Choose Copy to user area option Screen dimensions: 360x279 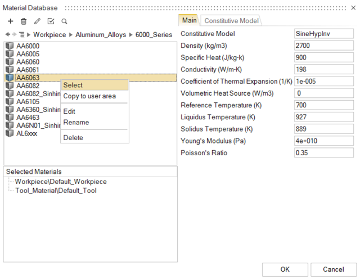(89, 96)
